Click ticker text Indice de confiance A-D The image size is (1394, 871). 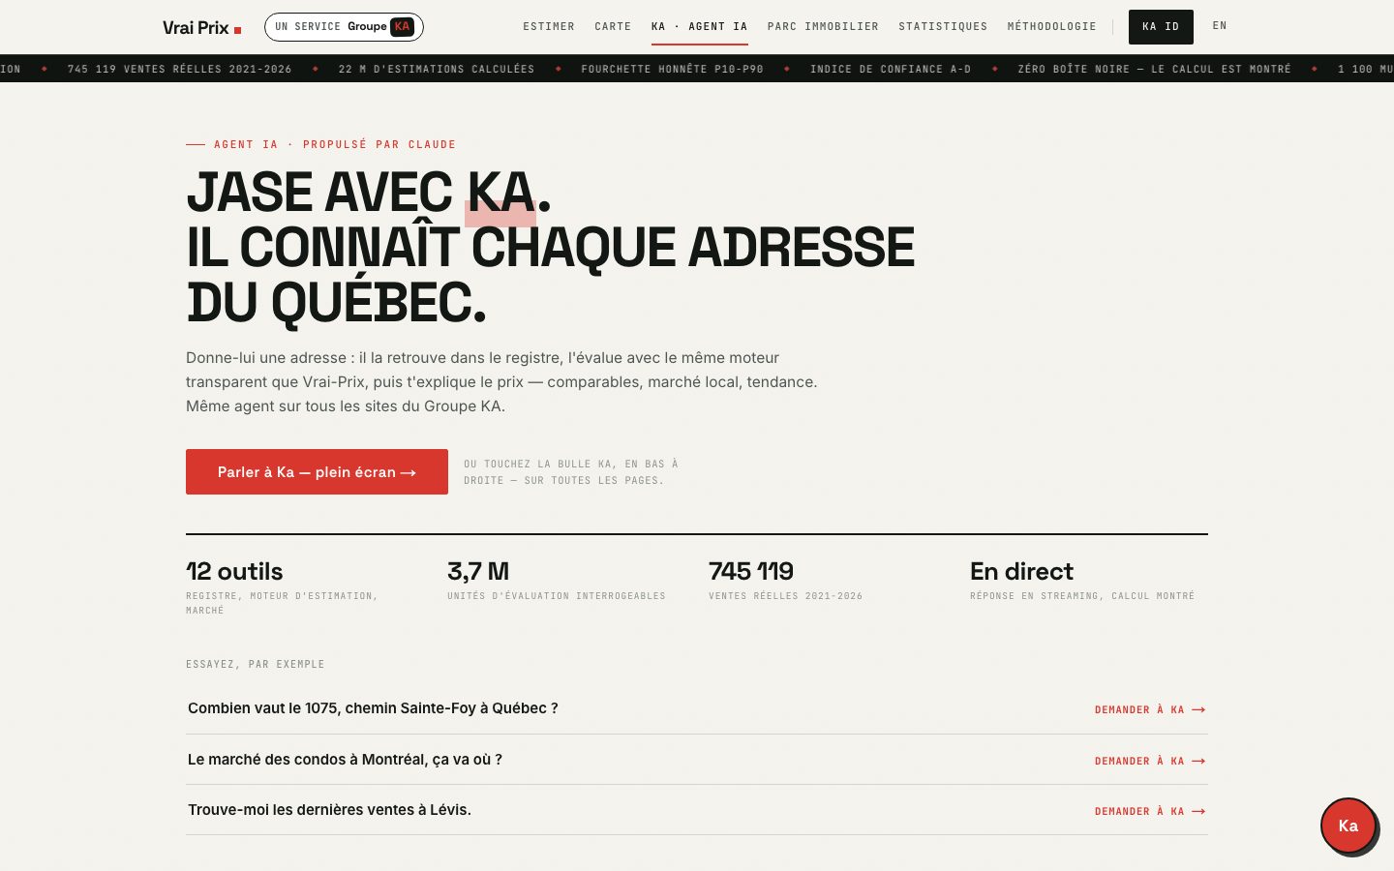click(x=891, y=69)
